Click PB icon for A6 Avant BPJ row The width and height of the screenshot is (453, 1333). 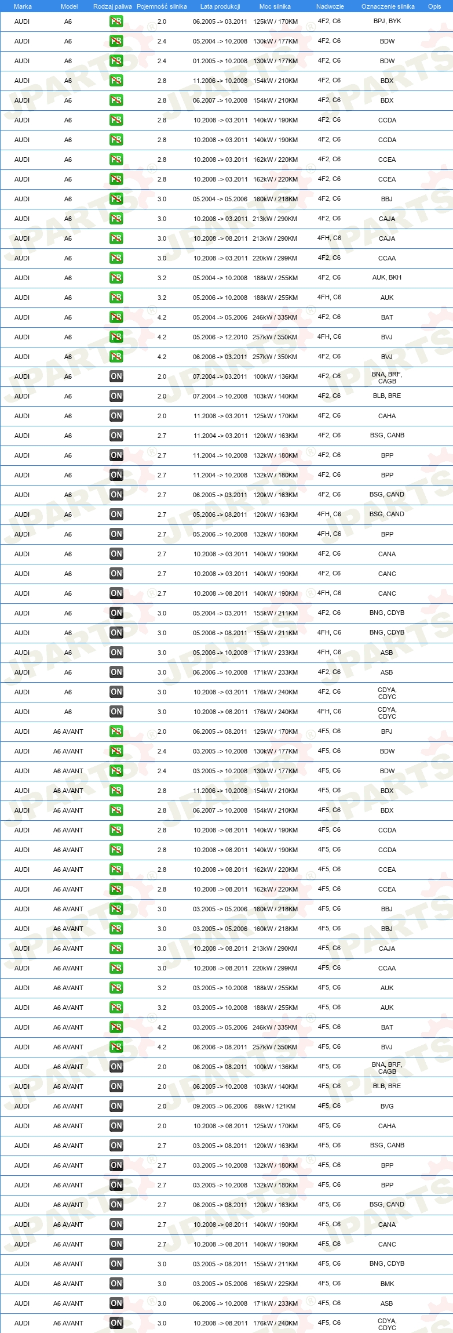click(116, 731)
